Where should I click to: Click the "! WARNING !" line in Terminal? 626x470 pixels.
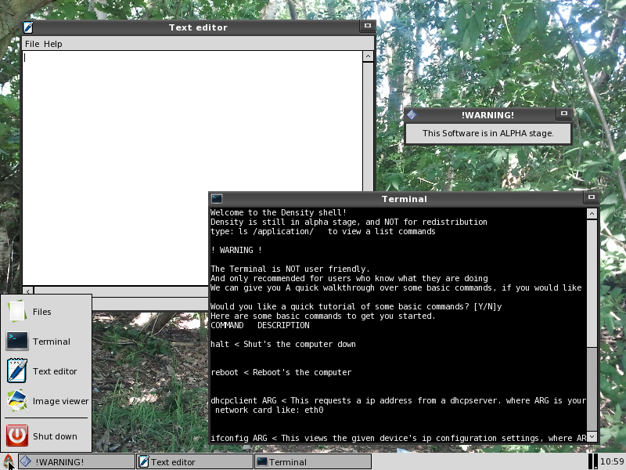[x=236, y=250]
